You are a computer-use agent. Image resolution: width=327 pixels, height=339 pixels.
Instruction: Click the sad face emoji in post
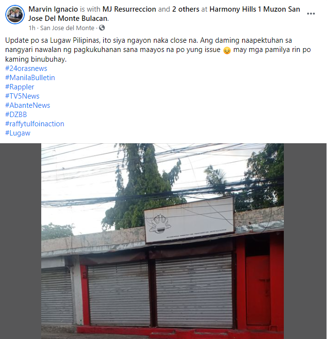227,50
